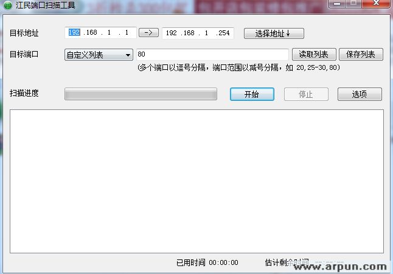
Task: Click inside the empty scan results list
Action: click(x=196, y=182)
